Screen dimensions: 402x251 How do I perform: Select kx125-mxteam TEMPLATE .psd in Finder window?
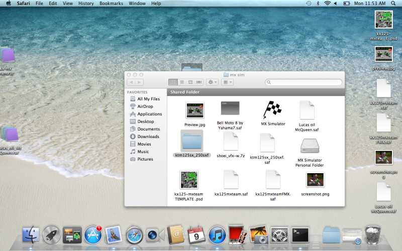coord(189,180)
